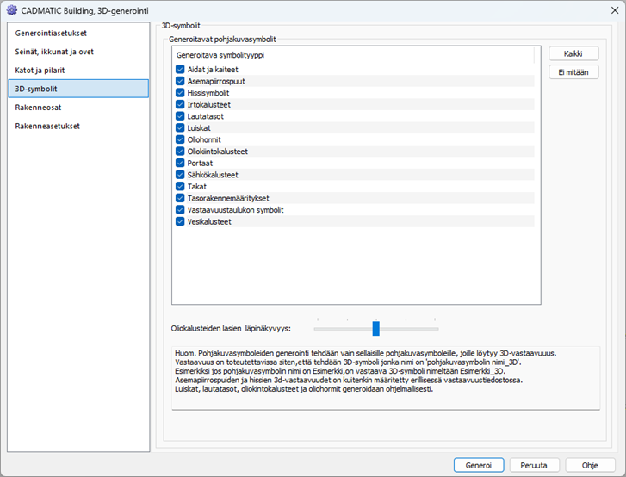Disable the Hissisymbolit checkbox

point(180,93)
